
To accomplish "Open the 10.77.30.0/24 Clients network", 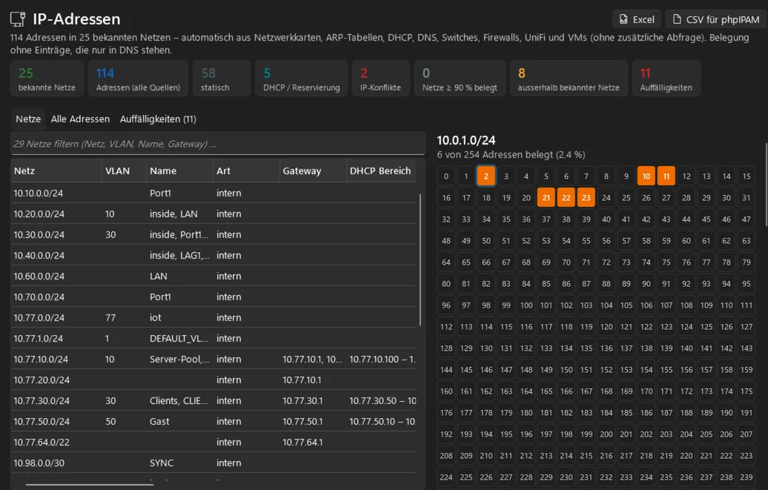I will coord(213,400).
